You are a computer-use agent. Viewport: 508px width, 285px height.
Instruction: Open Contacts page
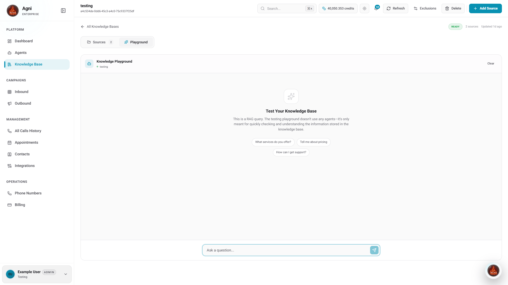pyautogui.click(x=37, y=154)
